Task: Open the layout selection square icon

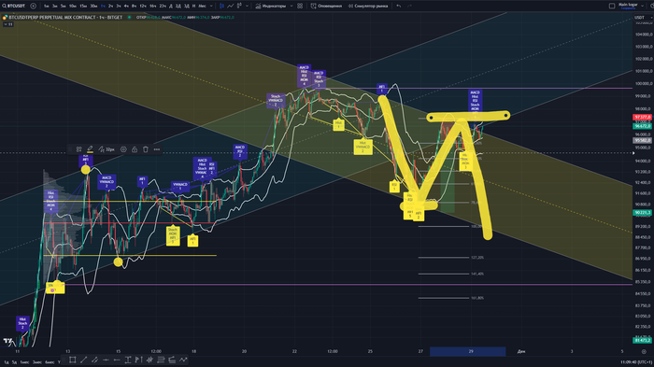Action: [x=612, y=6]
